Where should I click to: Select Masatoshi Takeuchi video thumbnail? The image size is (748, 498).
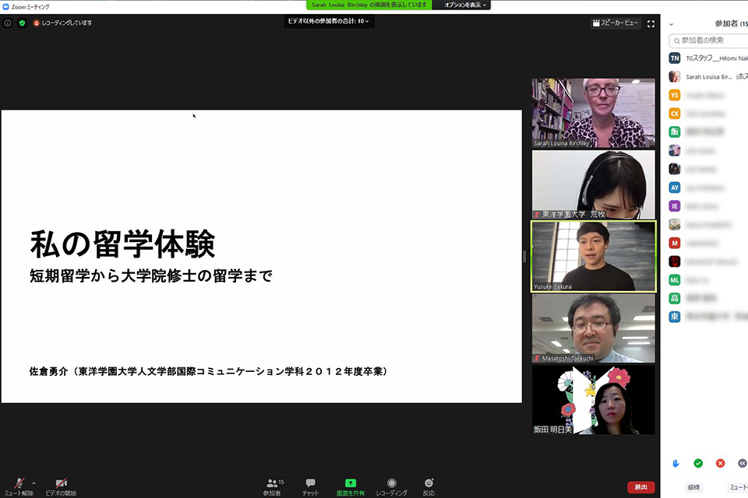(x=594, y=328)
